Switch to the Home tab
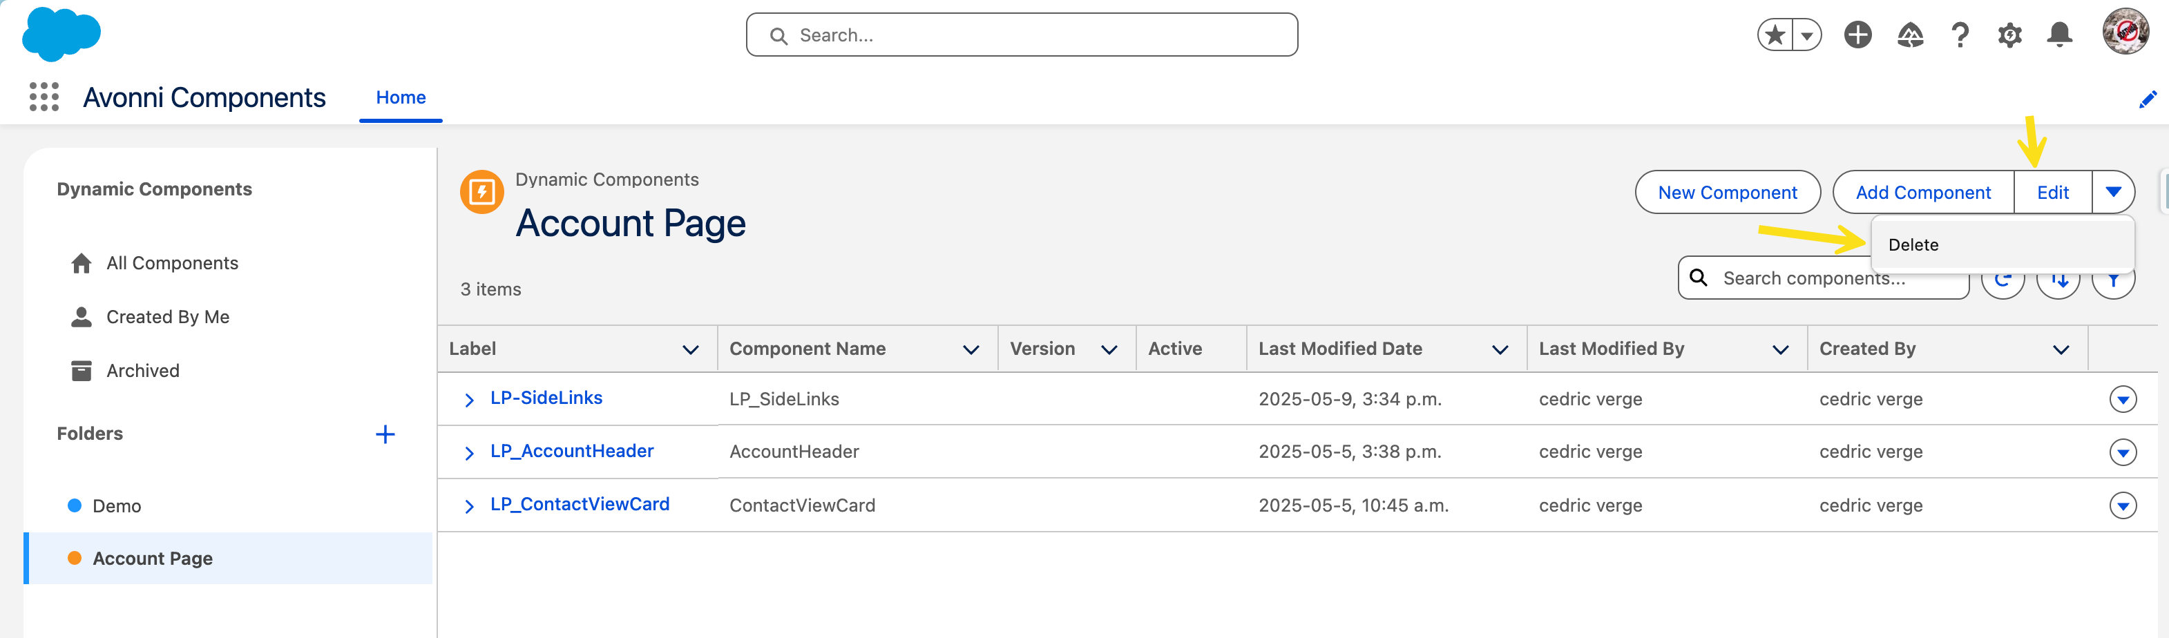This screenshot has height=638, width=2169. click(x=401, y=97)
